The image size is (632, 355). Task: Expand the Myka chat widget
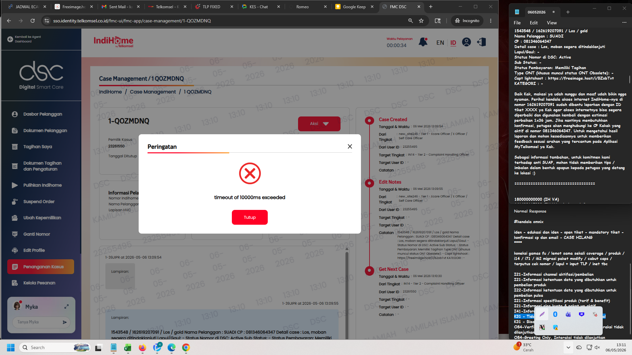click(x=67, y=307)
